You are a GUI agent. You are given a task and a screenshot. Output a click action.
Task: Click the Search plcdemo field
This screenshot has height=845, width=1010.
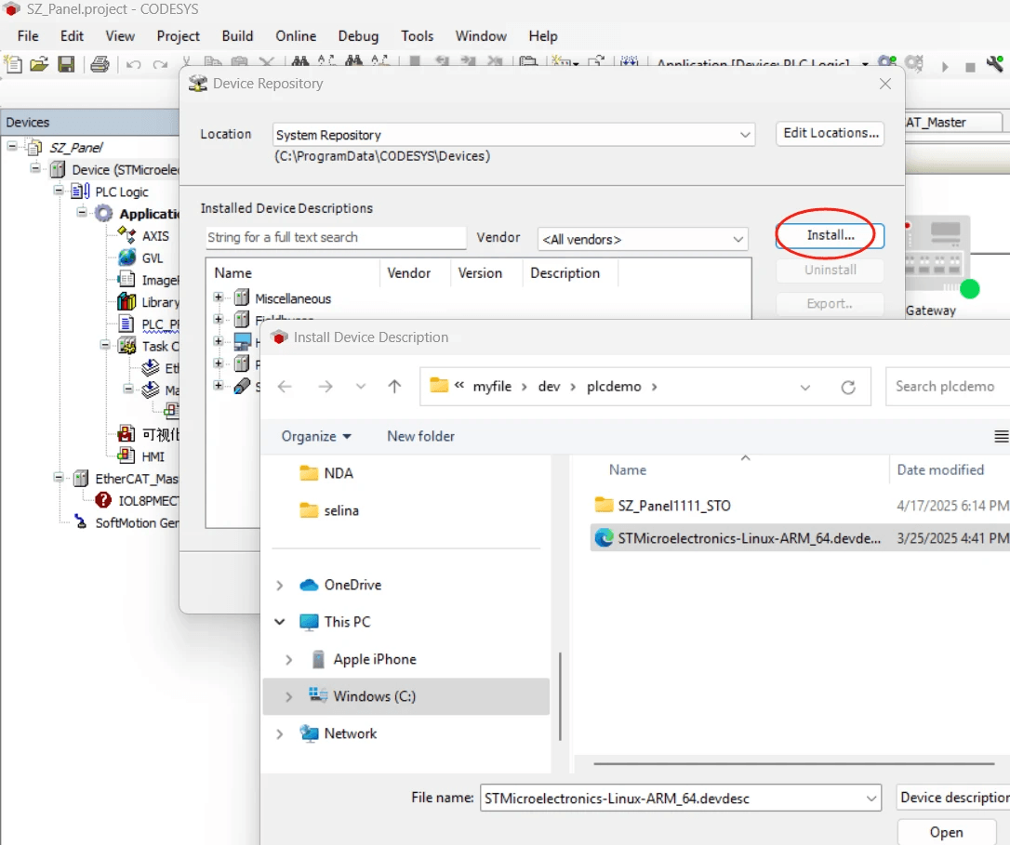click(x=948, y=387)
